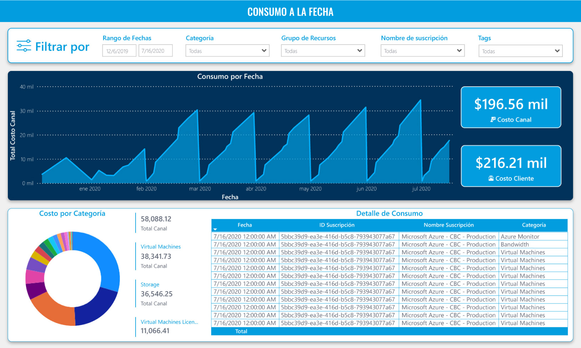This screenshot has height=348, width=581.
Task: Click the end date field 7/16/2020
Action: click(x=155, y=51)
